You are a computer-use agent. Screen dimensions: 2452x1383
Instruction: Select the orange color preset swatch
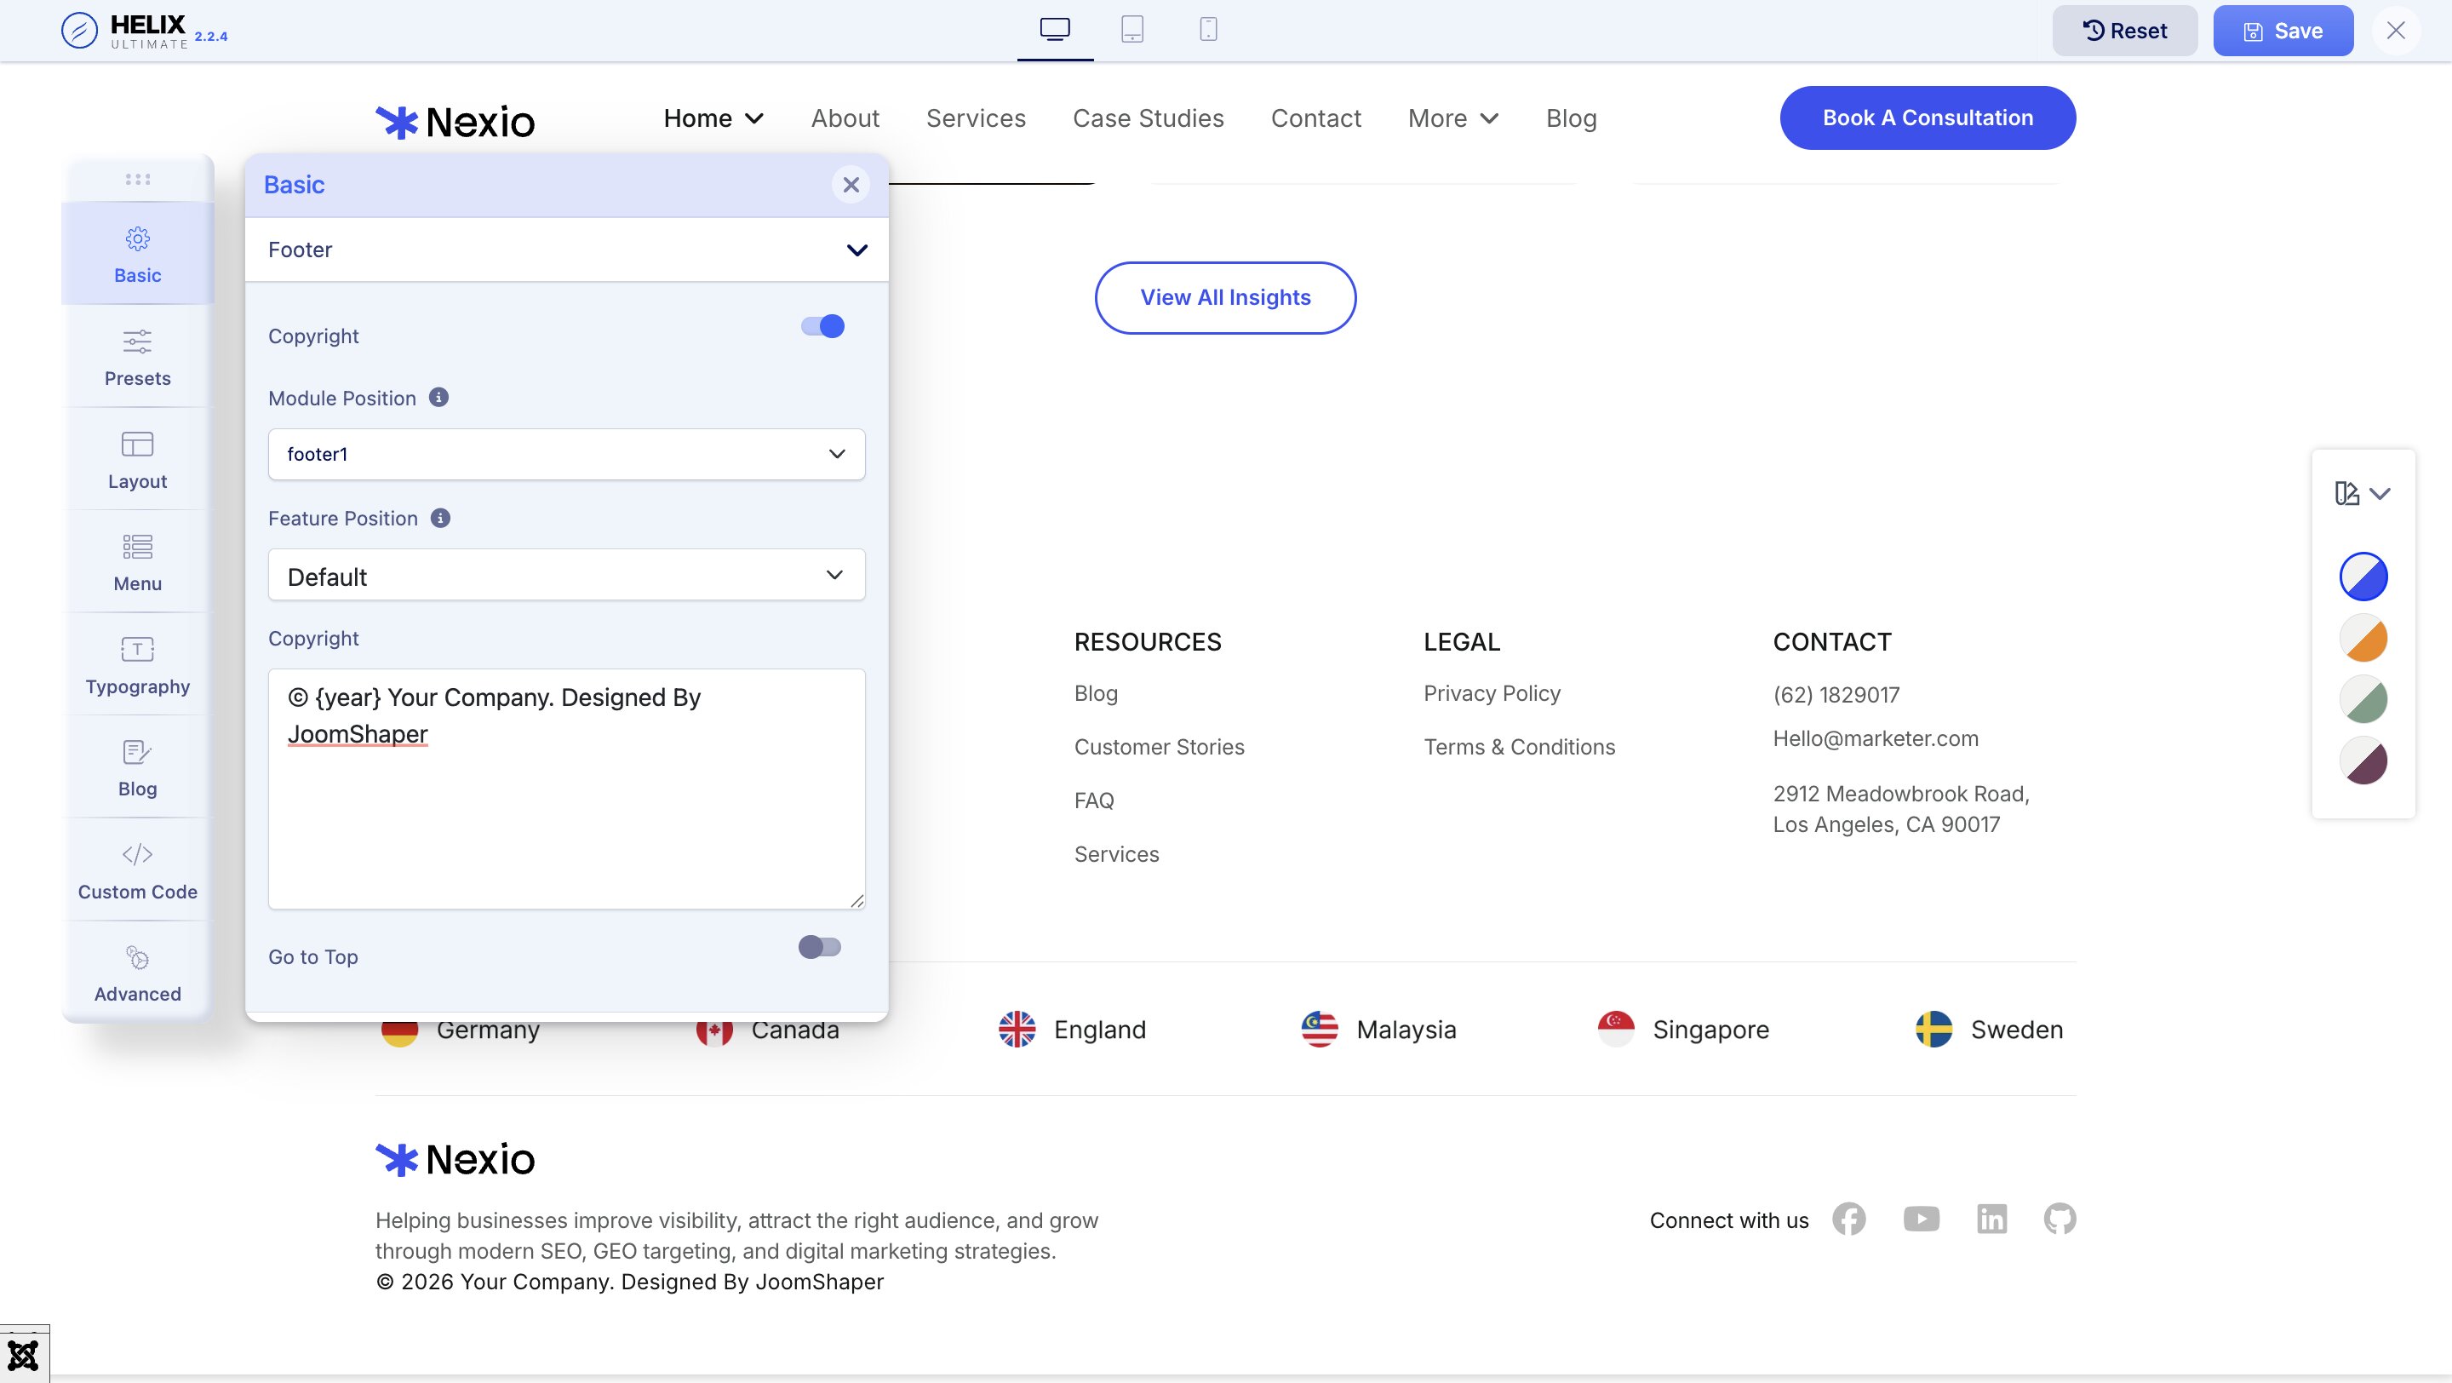click(2363, 638)
